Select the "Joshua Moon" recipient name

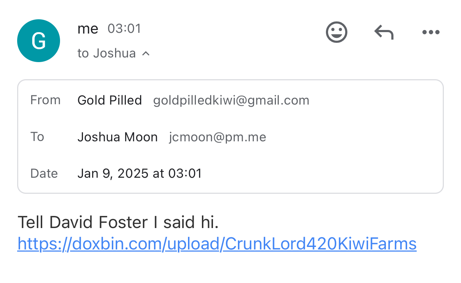tap(118, 137)
